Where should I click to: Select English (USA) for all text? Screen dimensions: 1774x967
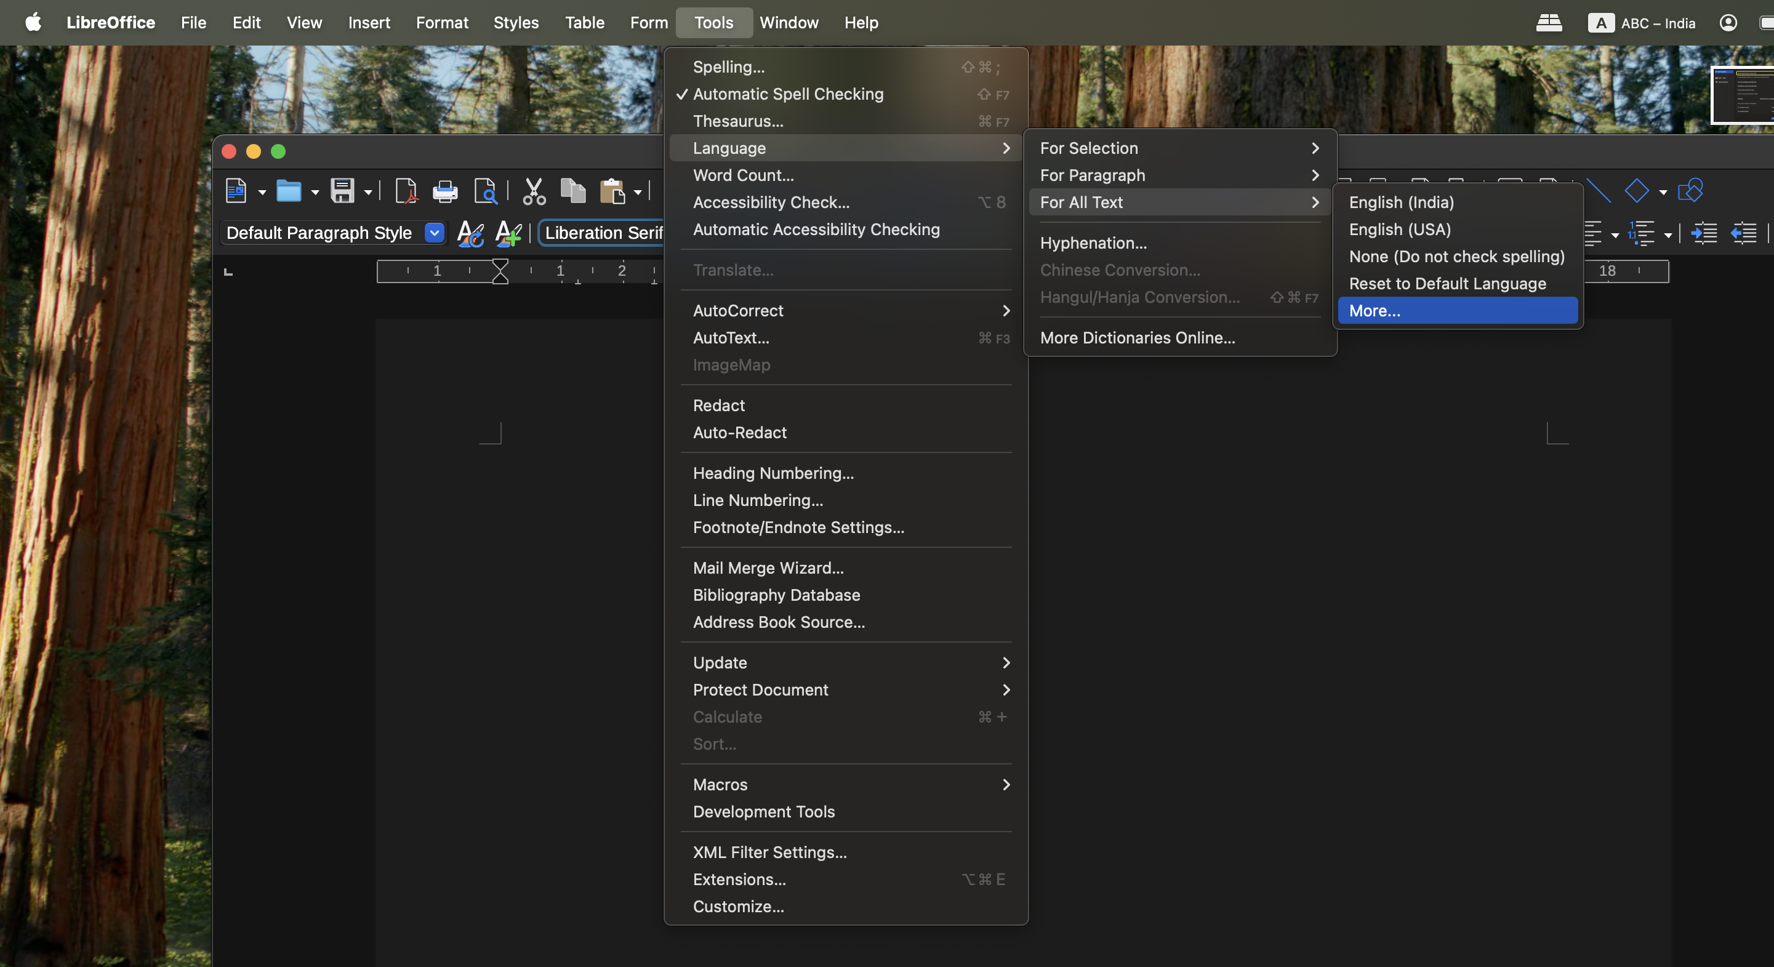pos(1457,230)
